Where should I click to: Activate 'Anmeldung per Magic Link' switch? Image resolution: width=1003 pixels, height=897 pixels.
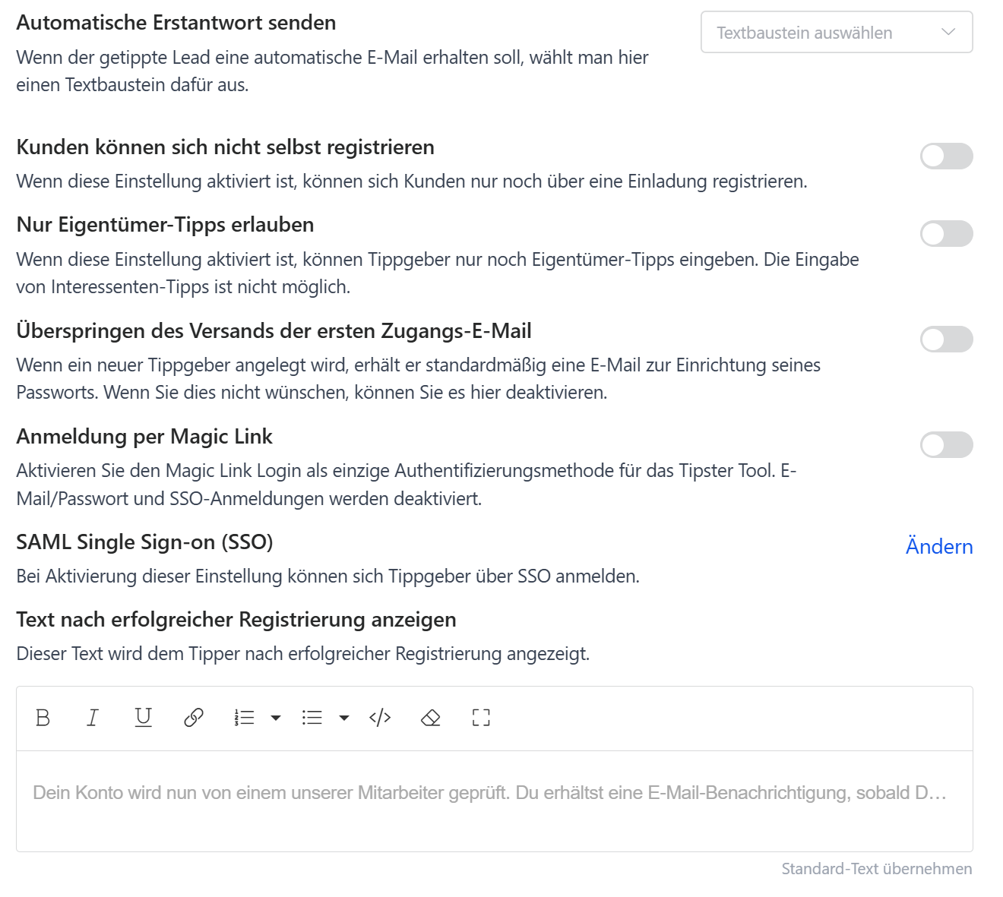(946, 445)
